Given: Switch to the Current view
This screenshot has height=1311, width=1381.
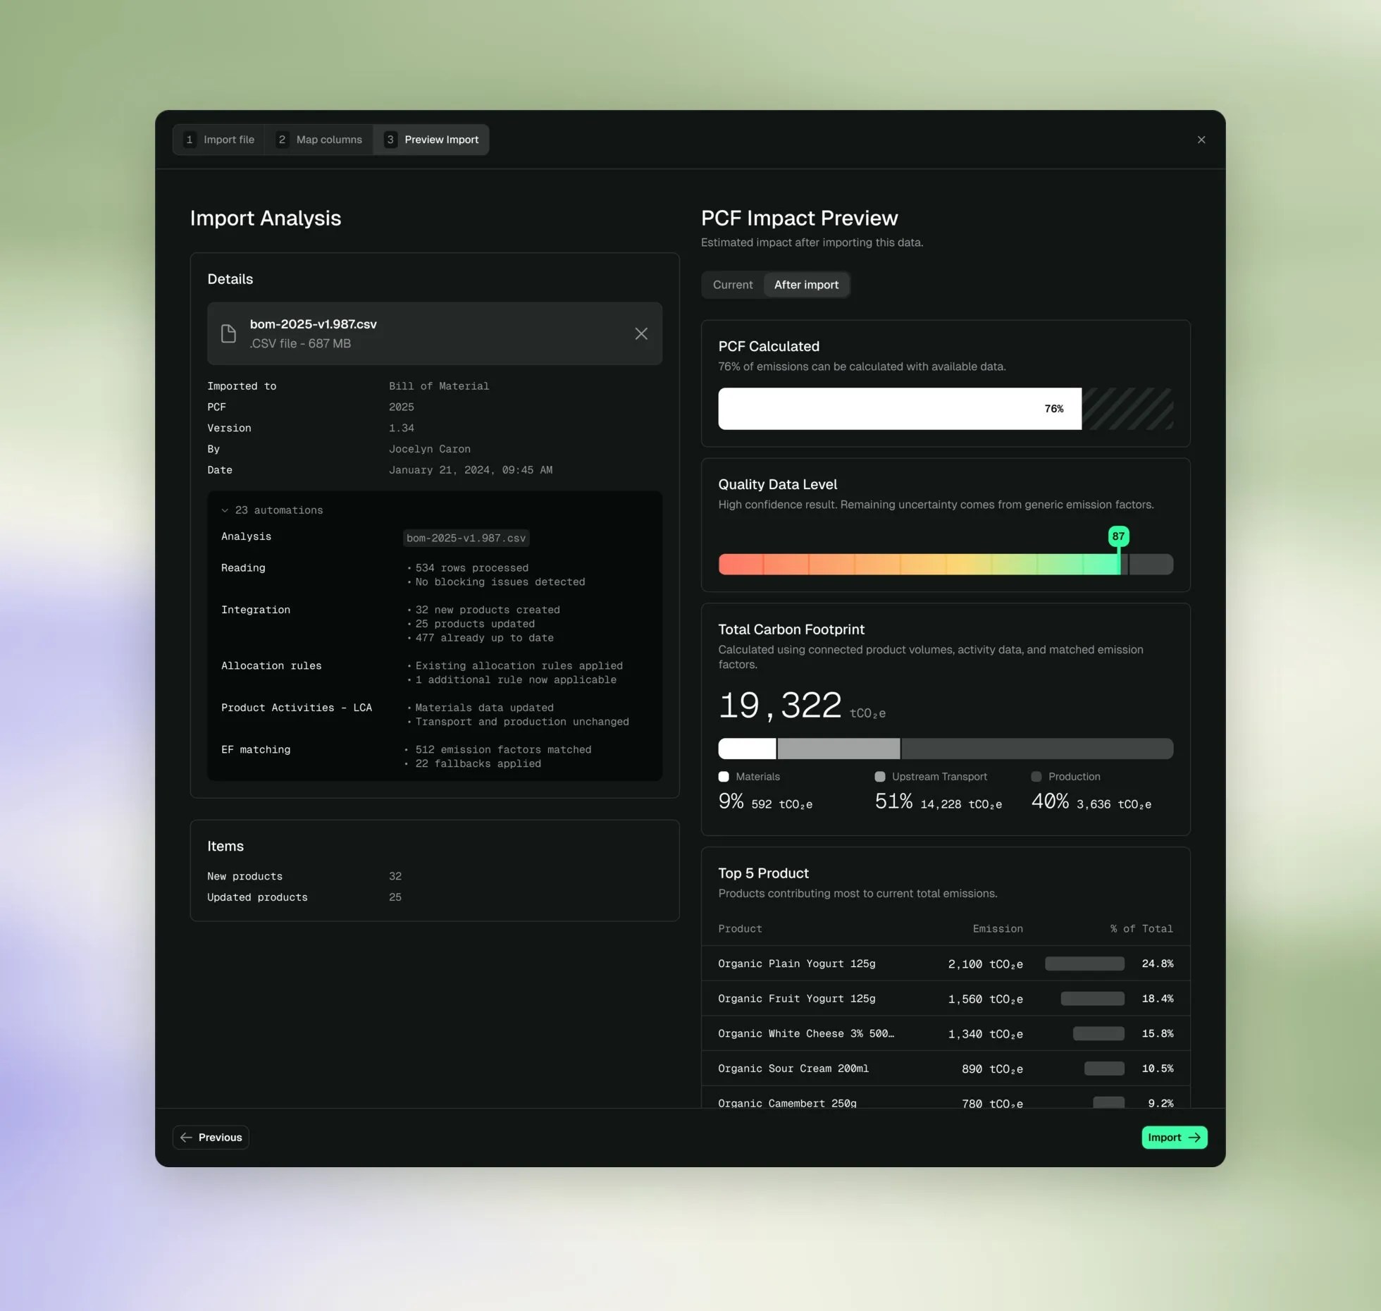Looking at the screenshot, I should click(733, 285).
